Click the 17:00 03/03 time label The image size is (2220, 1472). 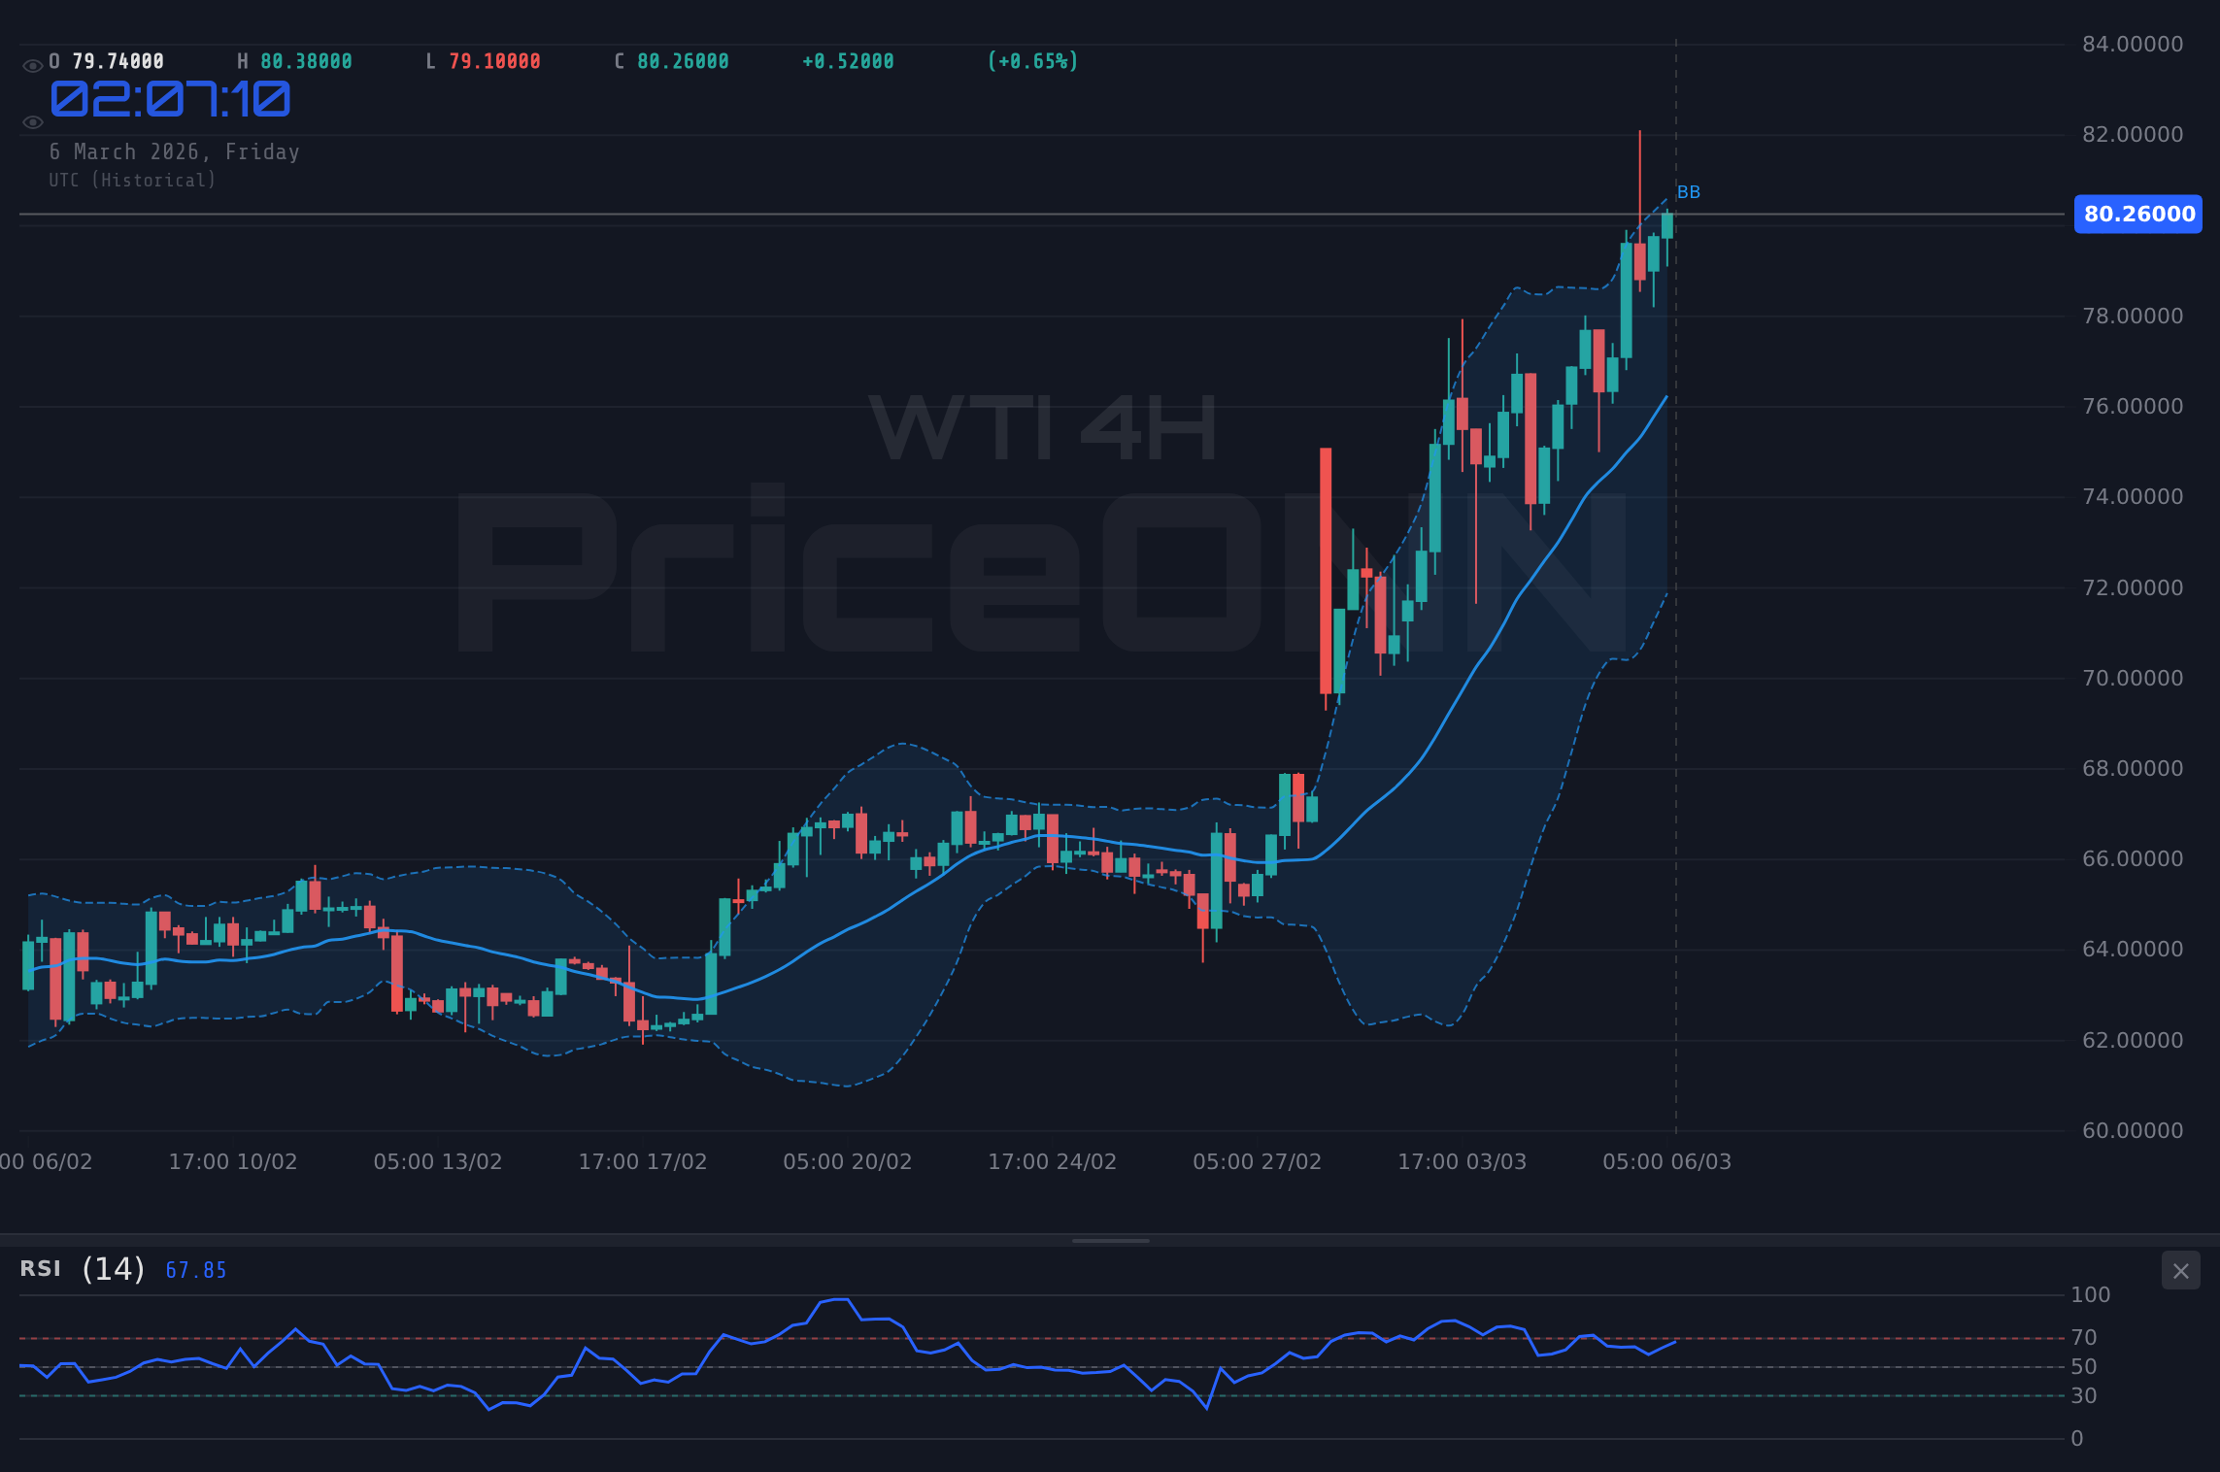1463,1162
